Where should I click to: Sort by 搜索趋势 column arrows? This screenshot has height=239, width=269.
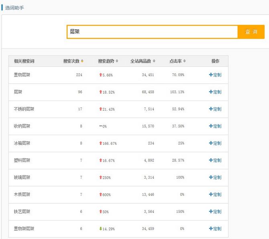[117, 61]
